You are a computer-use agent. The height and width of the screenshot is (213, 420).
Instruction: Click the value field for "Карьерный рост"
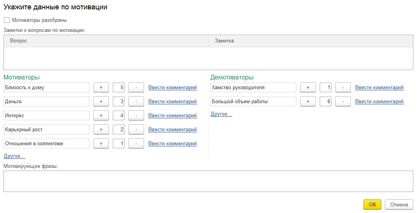(119, 130)
